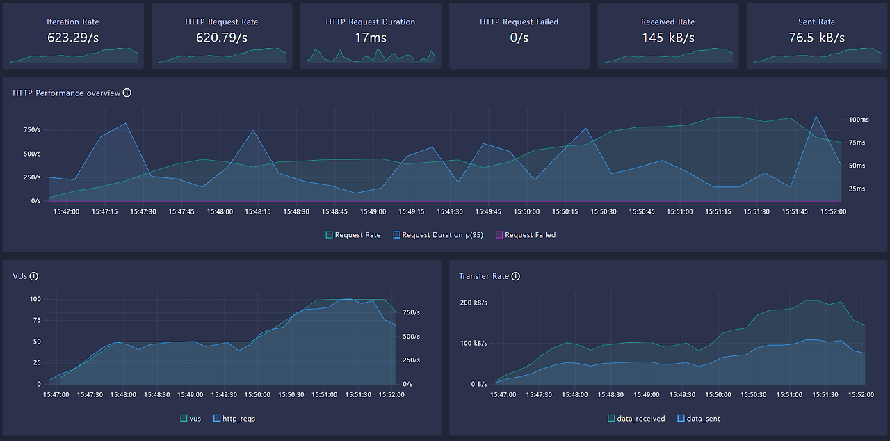Toggle Request Duration p(95) legend series
Image resolution: width=890 pixels, height=441 pixels.
click(438, 235)
